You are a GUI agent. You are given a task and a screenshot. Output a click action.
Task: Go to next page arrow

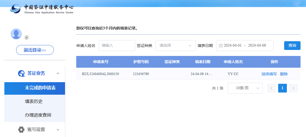tap(293, 88)
